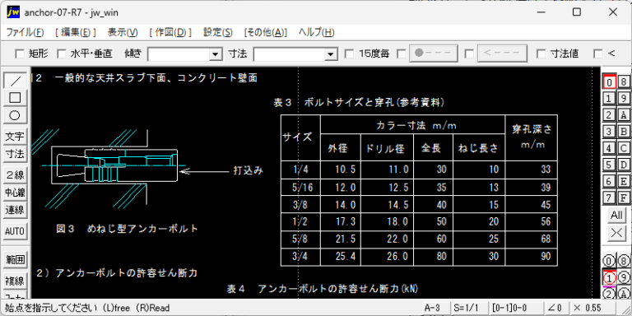This screenshot has width=632, height=316.
Task: Switch to layer 3
Action: pos(609,132)
